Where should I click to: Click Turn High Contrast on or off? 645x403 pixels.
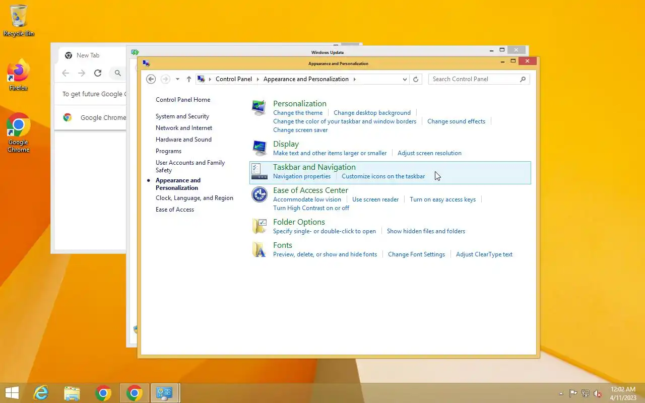tap(311, 208)
